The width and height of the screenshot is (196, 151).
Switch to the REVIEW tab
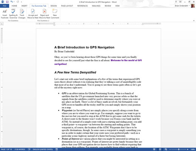108,6
